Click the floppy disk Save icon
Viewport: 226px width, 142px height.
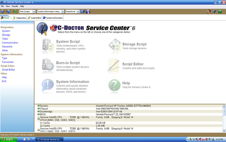coord(88,11)
